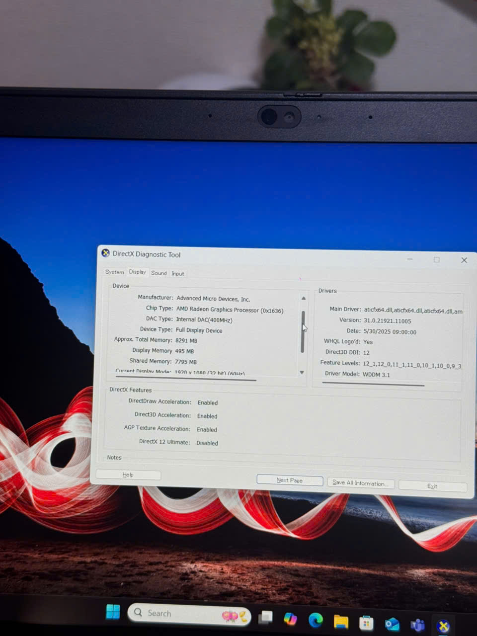This screenshot has width=477, height=636.
Task: Open File Explorer from the taskbar
Action: click(x=341, y=622)
